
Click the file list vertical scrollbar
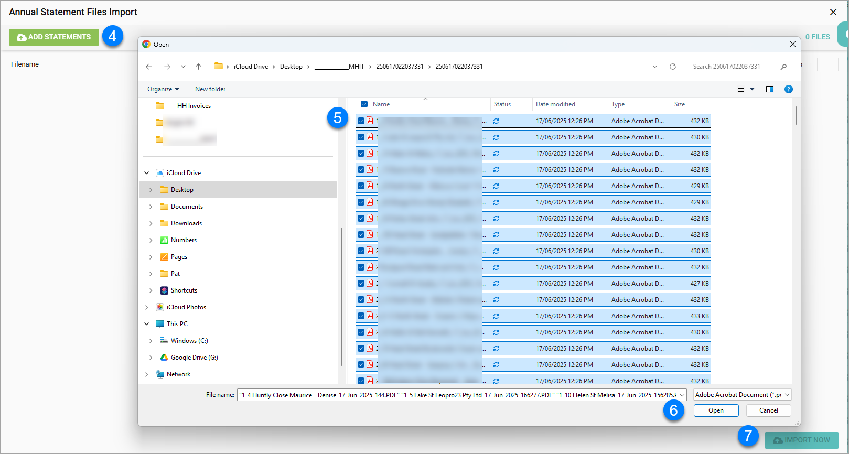pos(796,115)
